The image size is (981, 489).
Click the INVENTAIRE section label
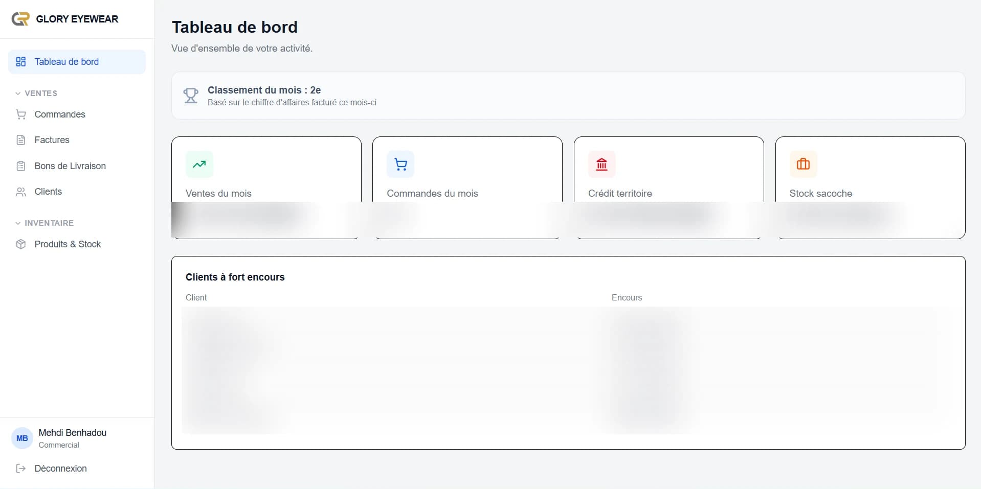tap(49, 223)
